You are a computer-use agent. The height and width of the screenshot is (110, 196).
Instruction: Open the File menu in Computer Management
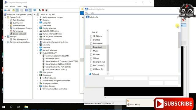coord(6,6)
